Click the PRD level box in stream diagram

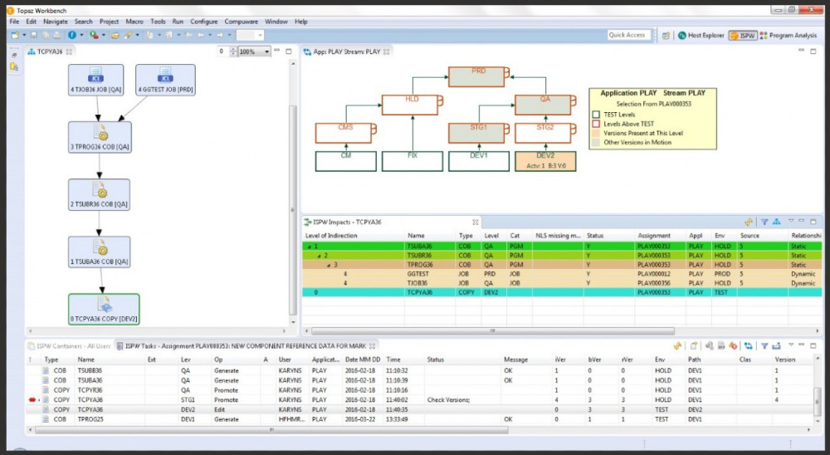(x=476, y=77)
